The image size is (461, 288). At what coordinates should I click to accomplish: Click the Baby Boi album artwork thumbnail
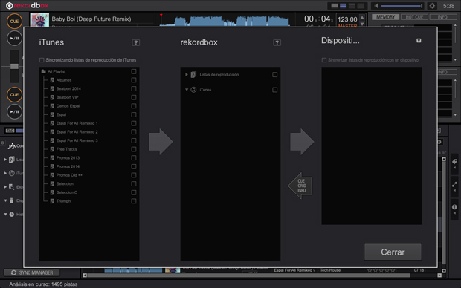39,20
